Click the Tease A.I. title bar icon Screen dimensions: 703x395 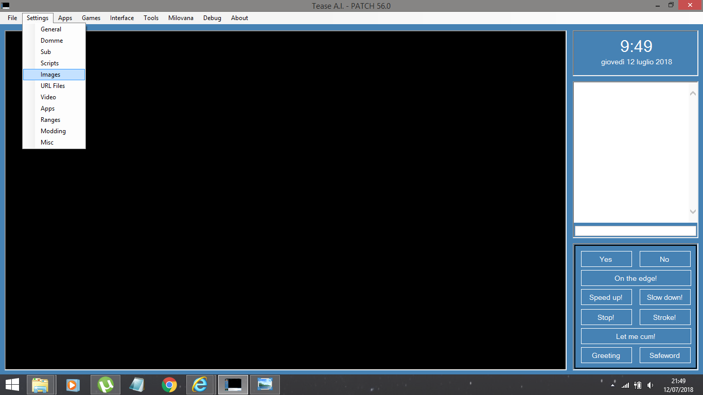point(6,6)
